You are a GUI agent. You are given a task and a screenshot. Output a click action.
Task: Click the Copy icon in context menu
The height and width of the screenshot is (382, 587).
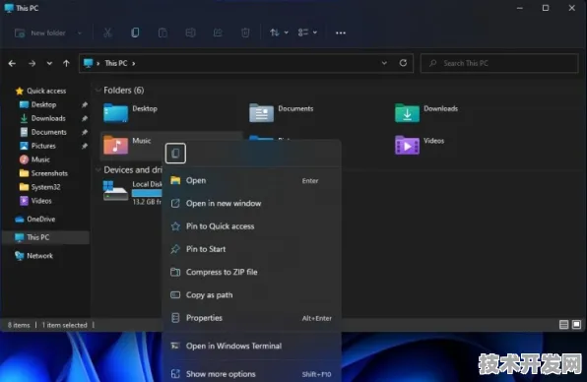pyautogui.click(x=175, y=153)
